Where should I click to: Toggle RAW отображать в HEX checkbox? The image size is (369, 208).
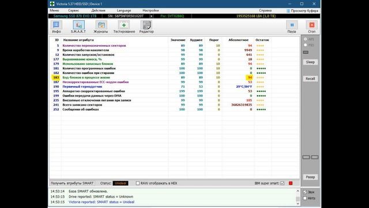point(138,183)
